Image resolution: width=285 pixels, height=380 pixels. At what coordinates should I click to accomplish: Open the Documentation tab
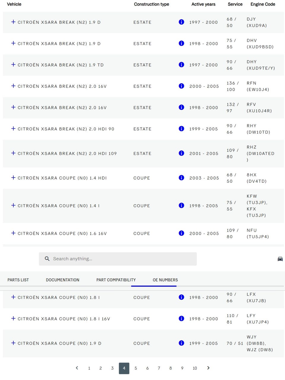pyautogui.click(x=63, y=280)
